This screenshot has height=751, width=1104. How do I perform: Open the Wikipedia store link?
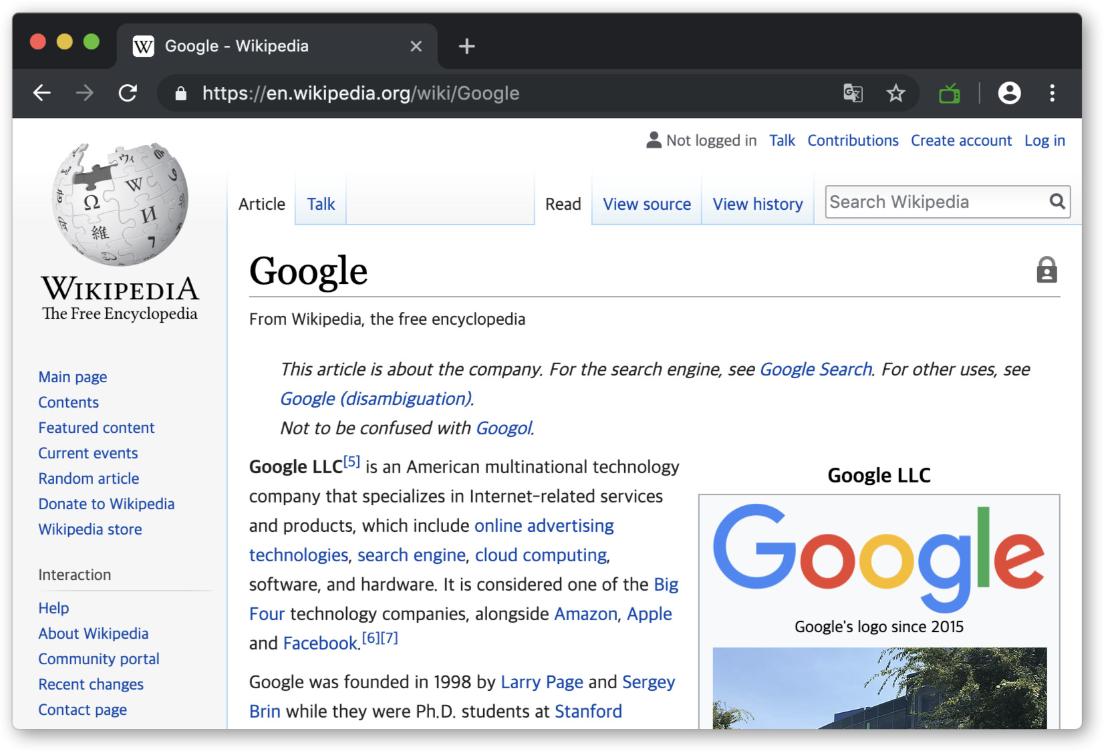click(x=90, y=529)
